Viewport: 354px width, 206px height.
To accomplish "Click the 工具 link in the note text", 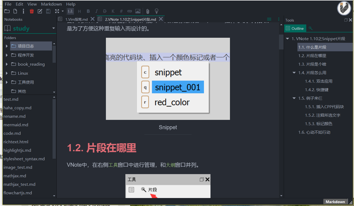I will point(113,165).
